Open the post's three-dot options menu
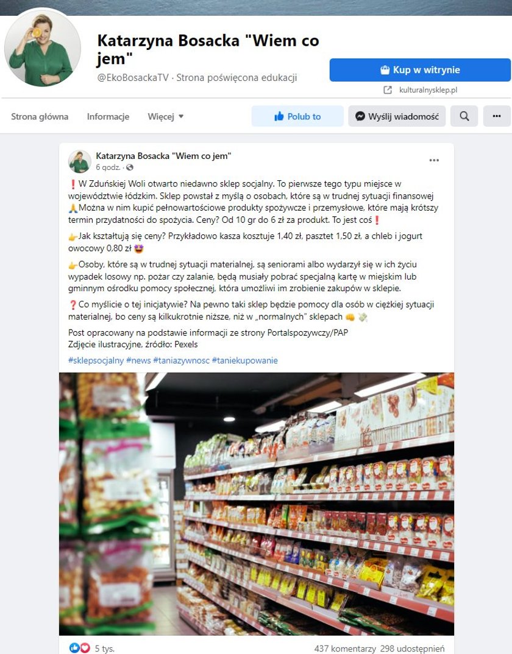This screenshot has height=654, width=512. point(434,160)
